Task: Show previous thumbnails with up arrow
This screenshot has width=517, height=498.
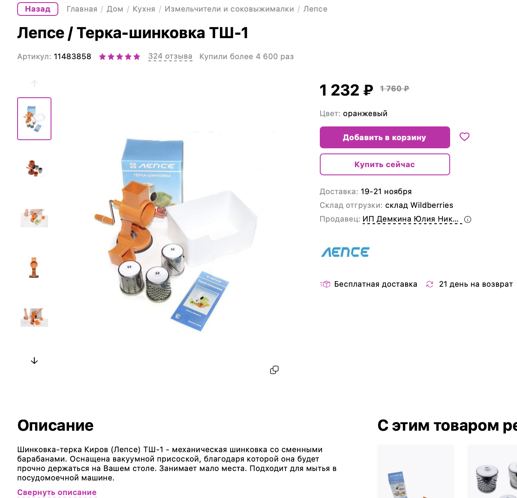Action: point(34,84)
